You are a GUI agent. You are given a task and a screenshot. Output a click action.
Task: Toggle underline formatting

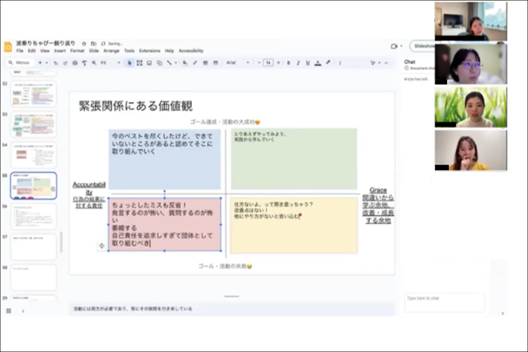[308, 63]
